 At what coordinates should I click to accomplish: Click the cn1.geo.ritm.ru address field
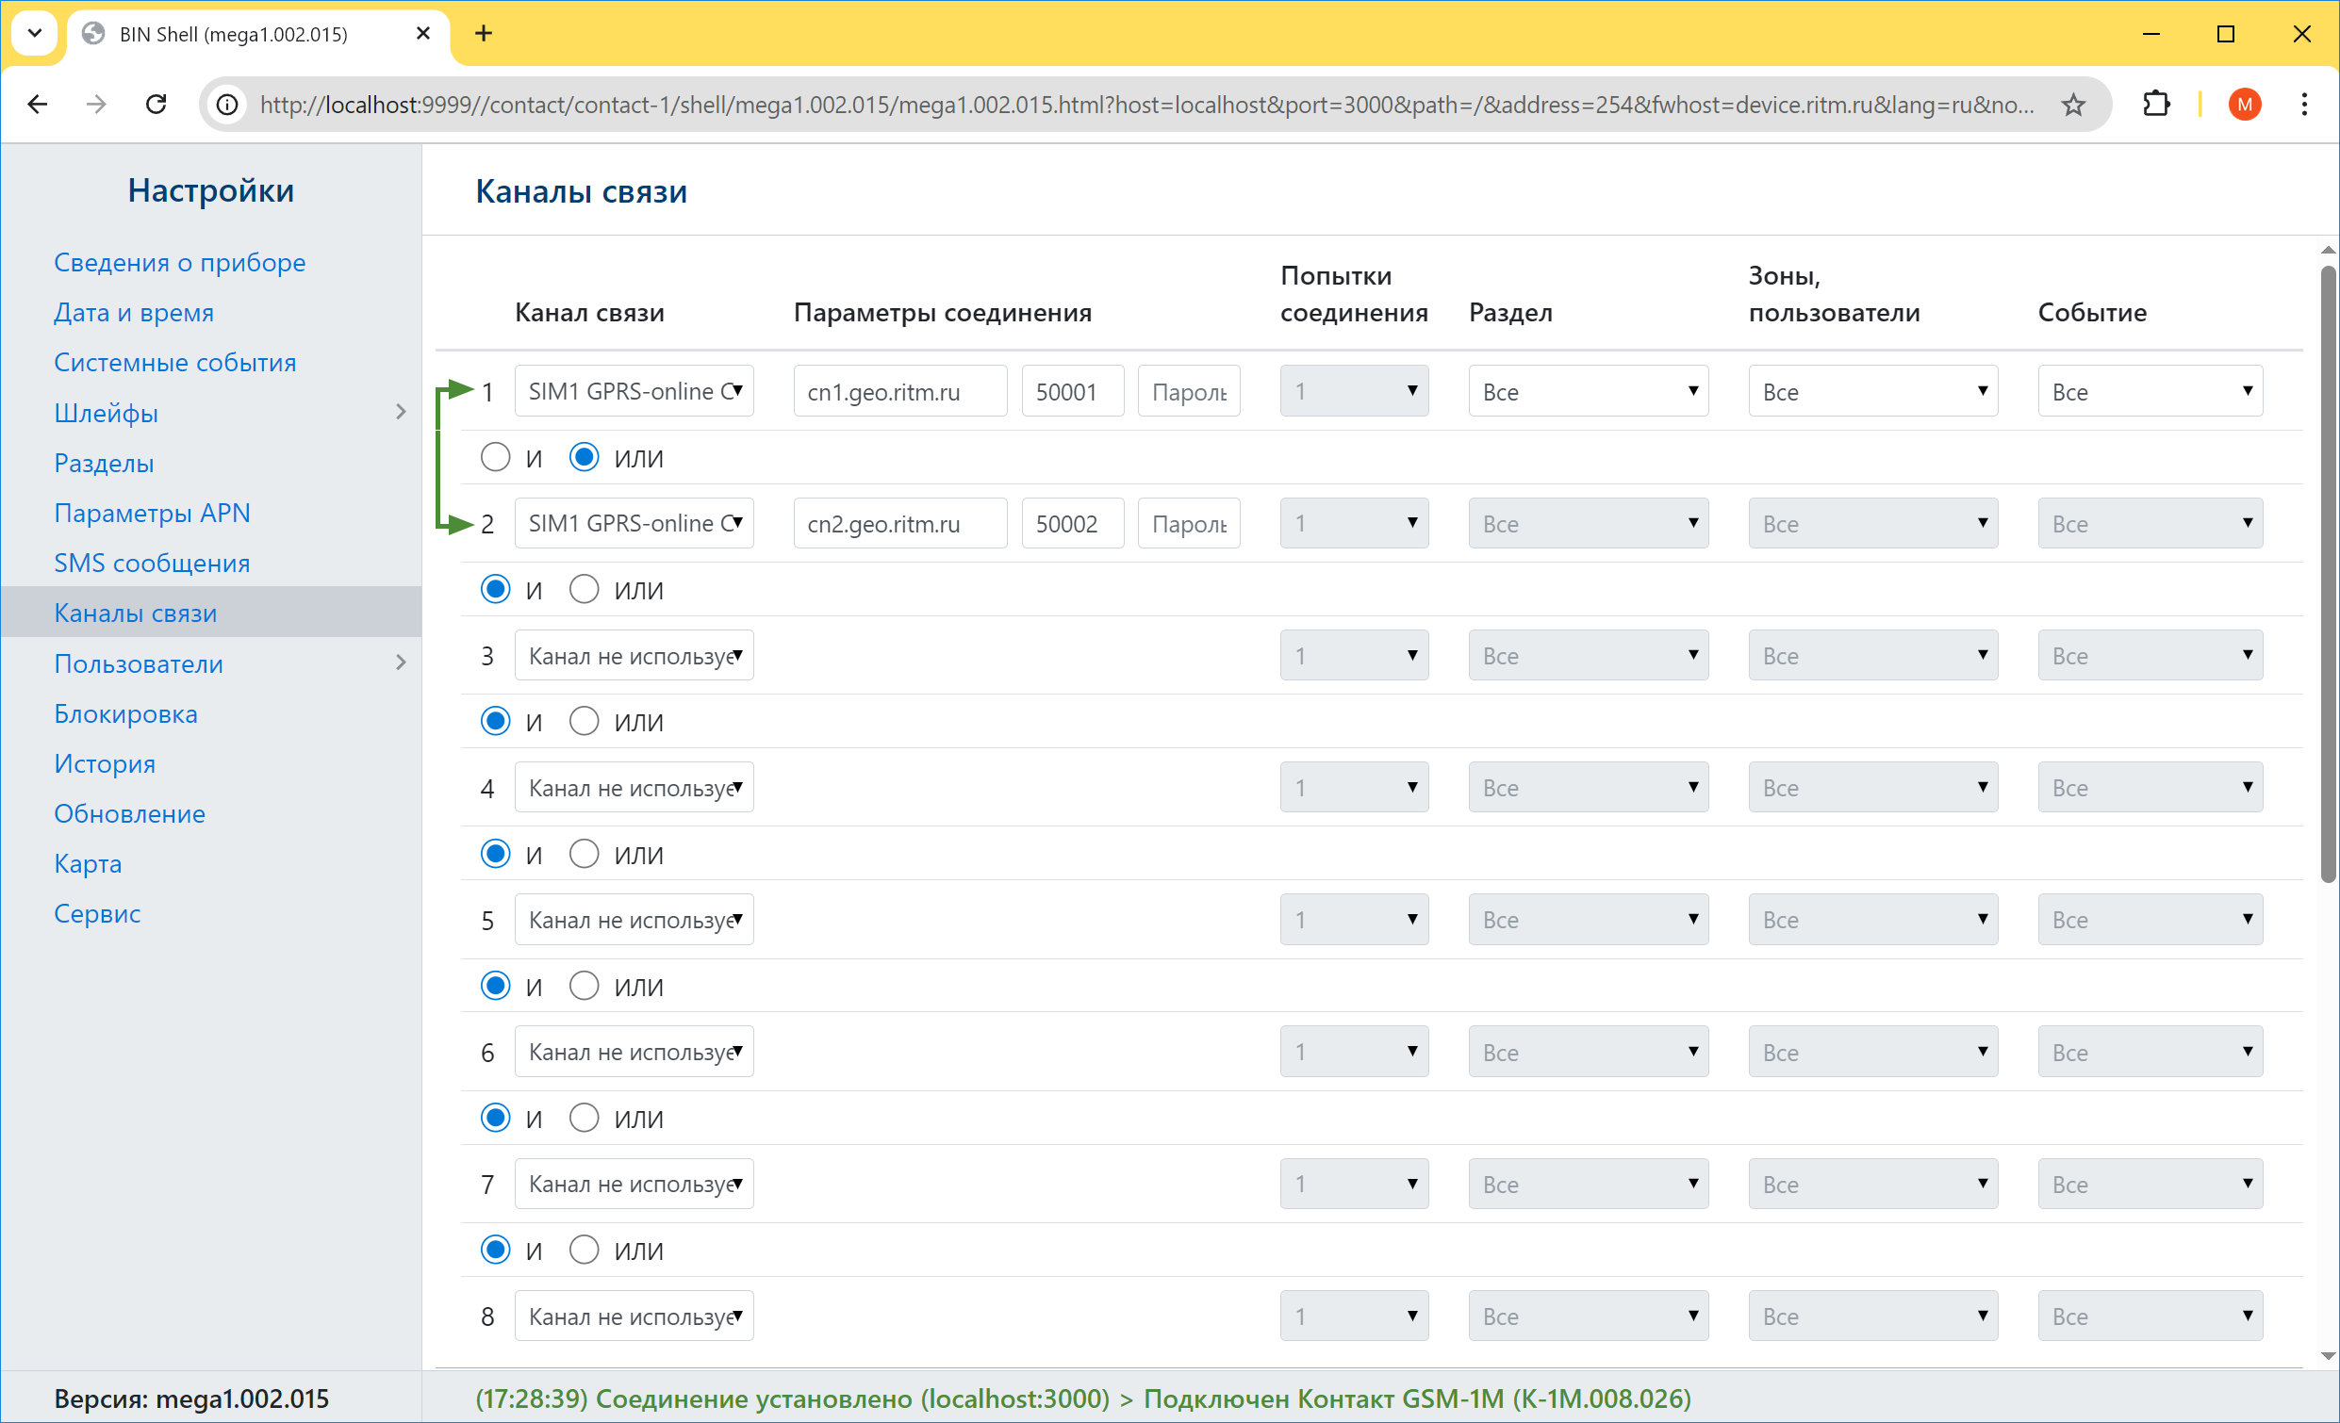click(x=898, y=391)
